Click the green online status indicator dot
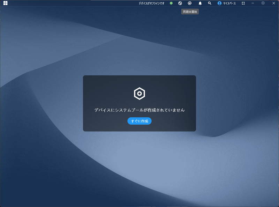 click(171, 3)
